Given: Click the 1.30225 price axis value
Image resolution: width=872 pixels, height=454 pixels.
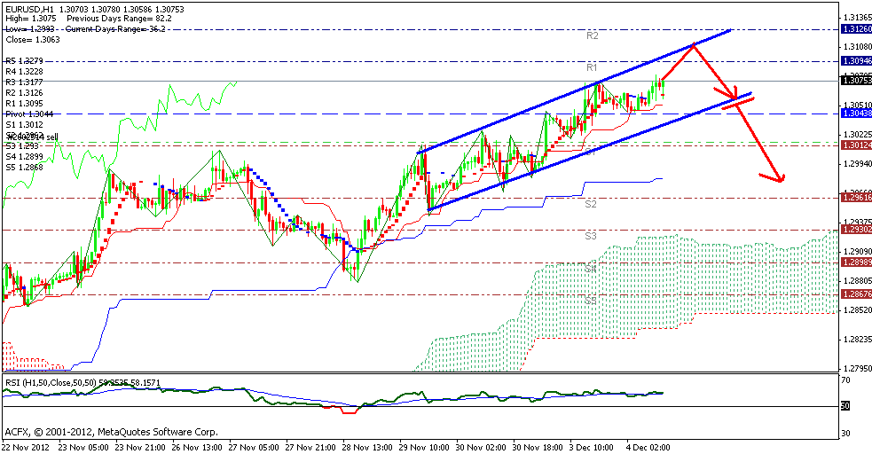Looking at the screenshot, I should coord(857,135).
